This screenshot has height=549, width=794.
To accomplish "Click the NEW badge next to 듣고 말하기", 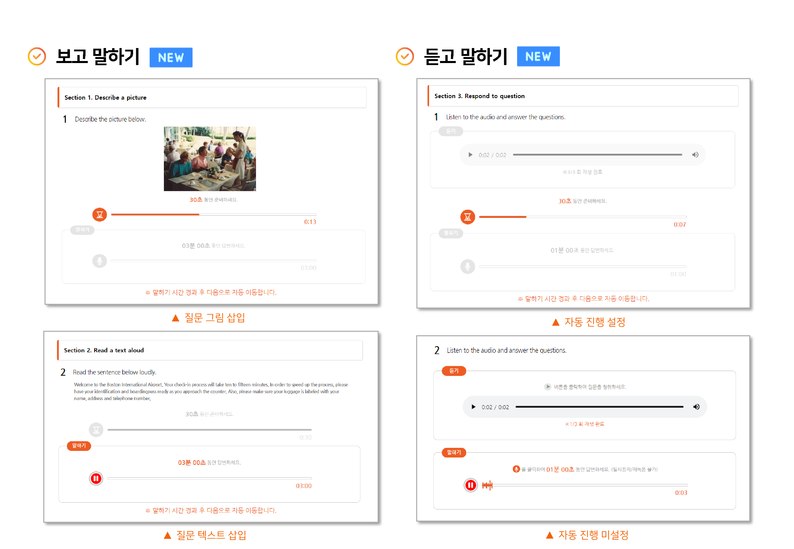I will coord(538,56).
